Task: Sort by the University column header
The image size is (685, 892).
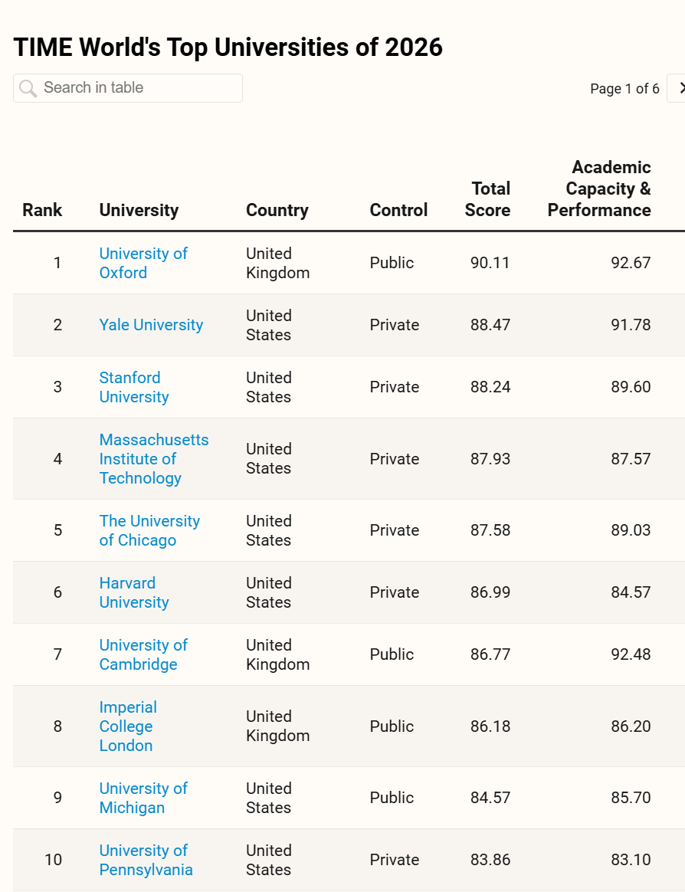Action: pos(139,210)
